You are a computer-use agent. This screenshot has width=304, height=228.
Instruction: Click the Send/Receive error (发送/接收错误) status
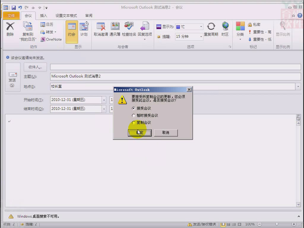(x=202, y=224)
